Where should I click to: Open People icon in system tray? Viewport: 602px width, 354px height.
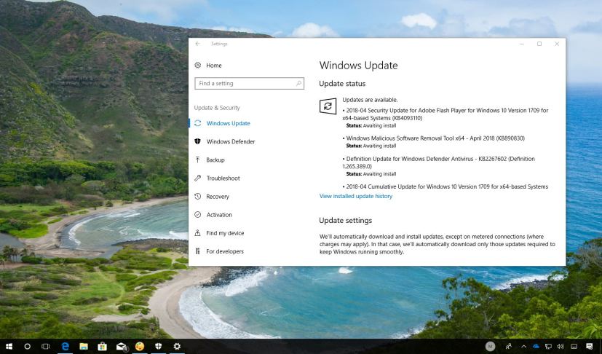point(509,346)
